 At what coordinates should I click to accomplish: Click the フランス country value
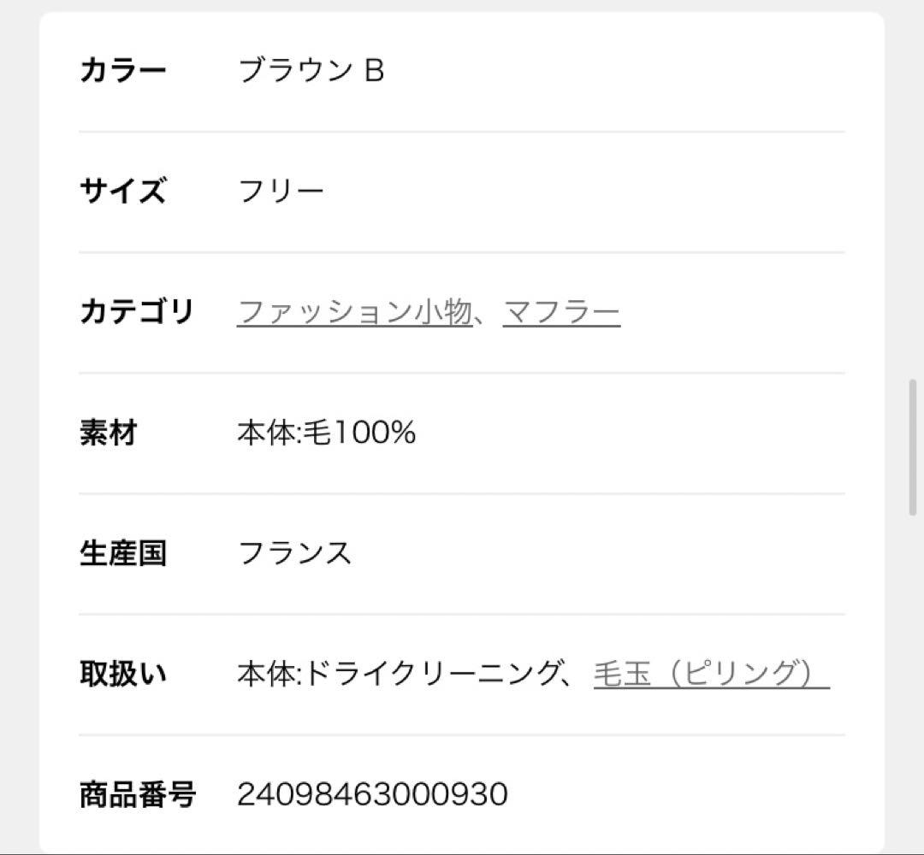tap(295, 553)
